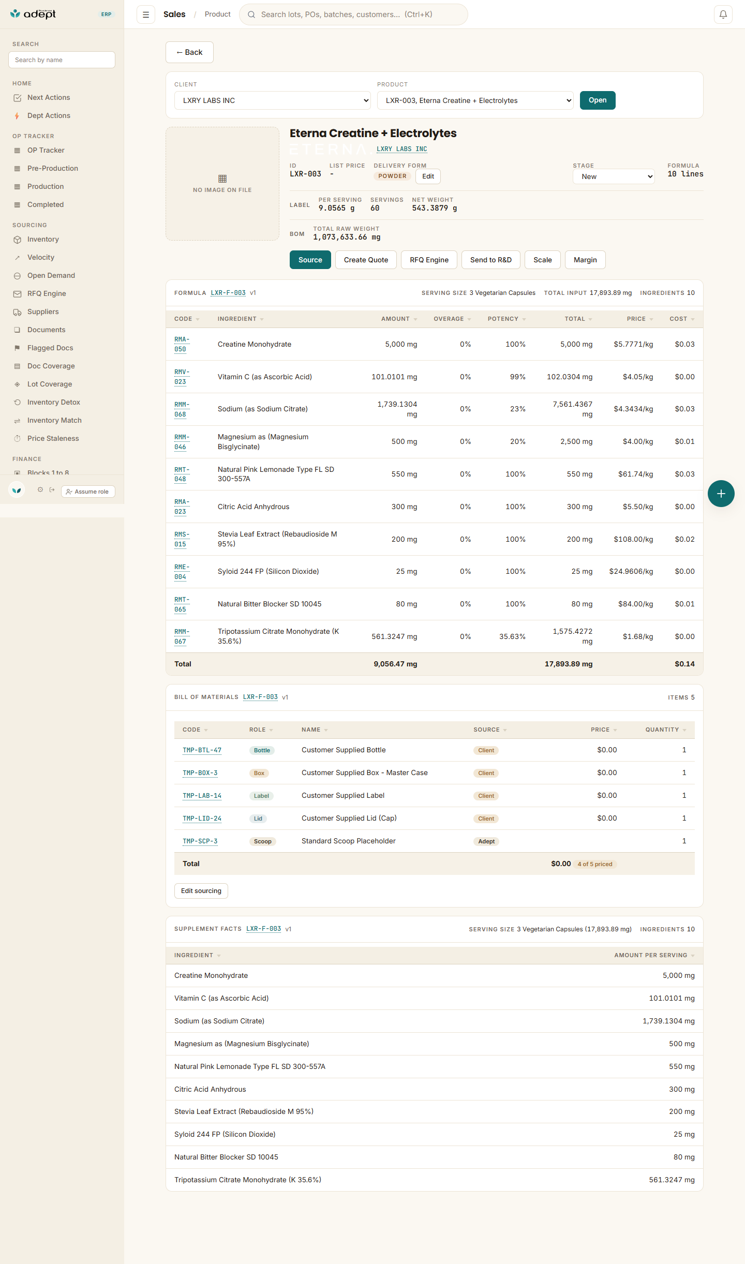The height and width of the screenshot is (1264, 745).
Task: Go to the Sales breadcrumb
Action: [174, 14]
